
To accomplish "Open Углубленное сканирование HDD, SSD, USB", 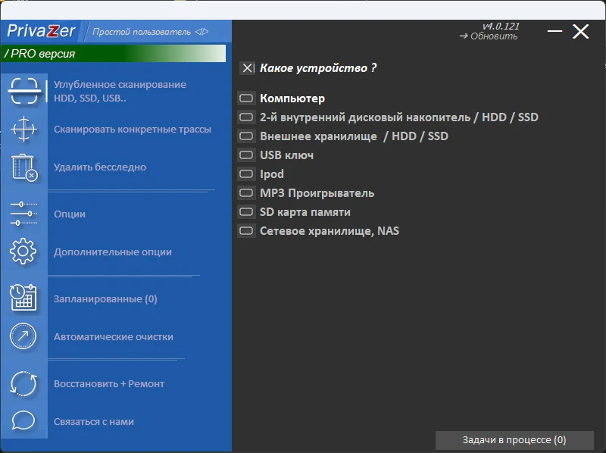I will [x=120, y=91].
